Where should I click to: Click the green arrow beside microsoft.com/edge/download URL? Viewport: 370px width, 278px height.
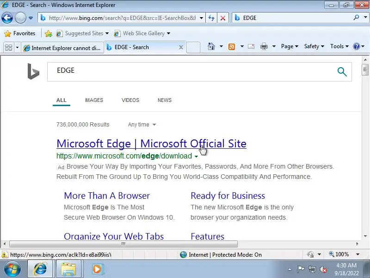[x=196, y=157]
